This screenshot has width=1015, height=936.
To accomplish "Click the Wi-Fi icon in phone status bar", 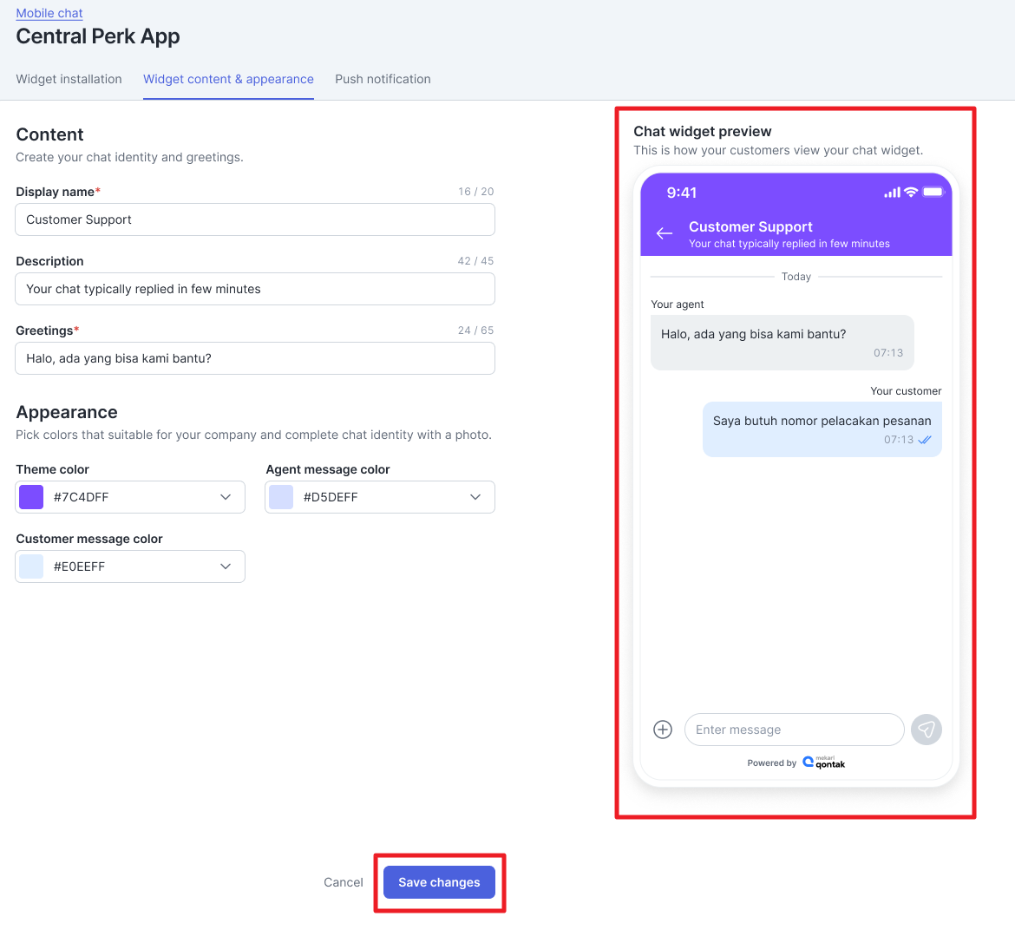I will coord(910,192).
